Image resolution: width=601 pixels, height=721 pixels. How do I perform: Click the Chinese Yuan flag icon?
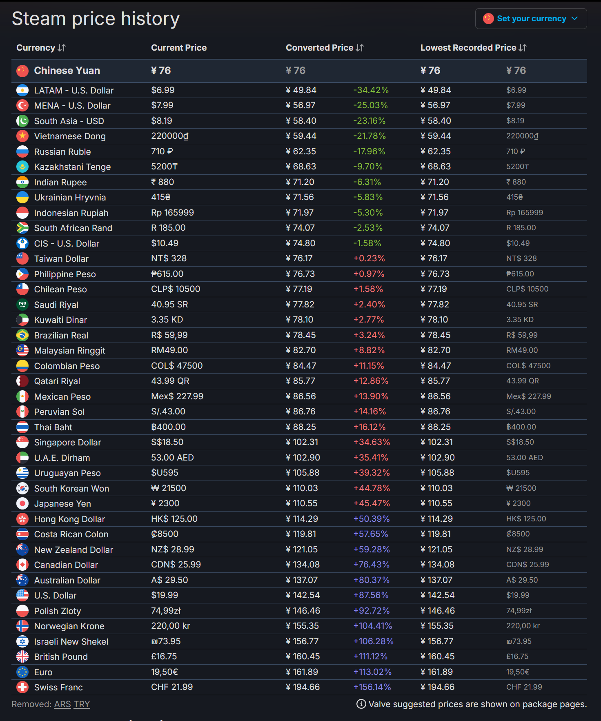click(x=22, y=71)
